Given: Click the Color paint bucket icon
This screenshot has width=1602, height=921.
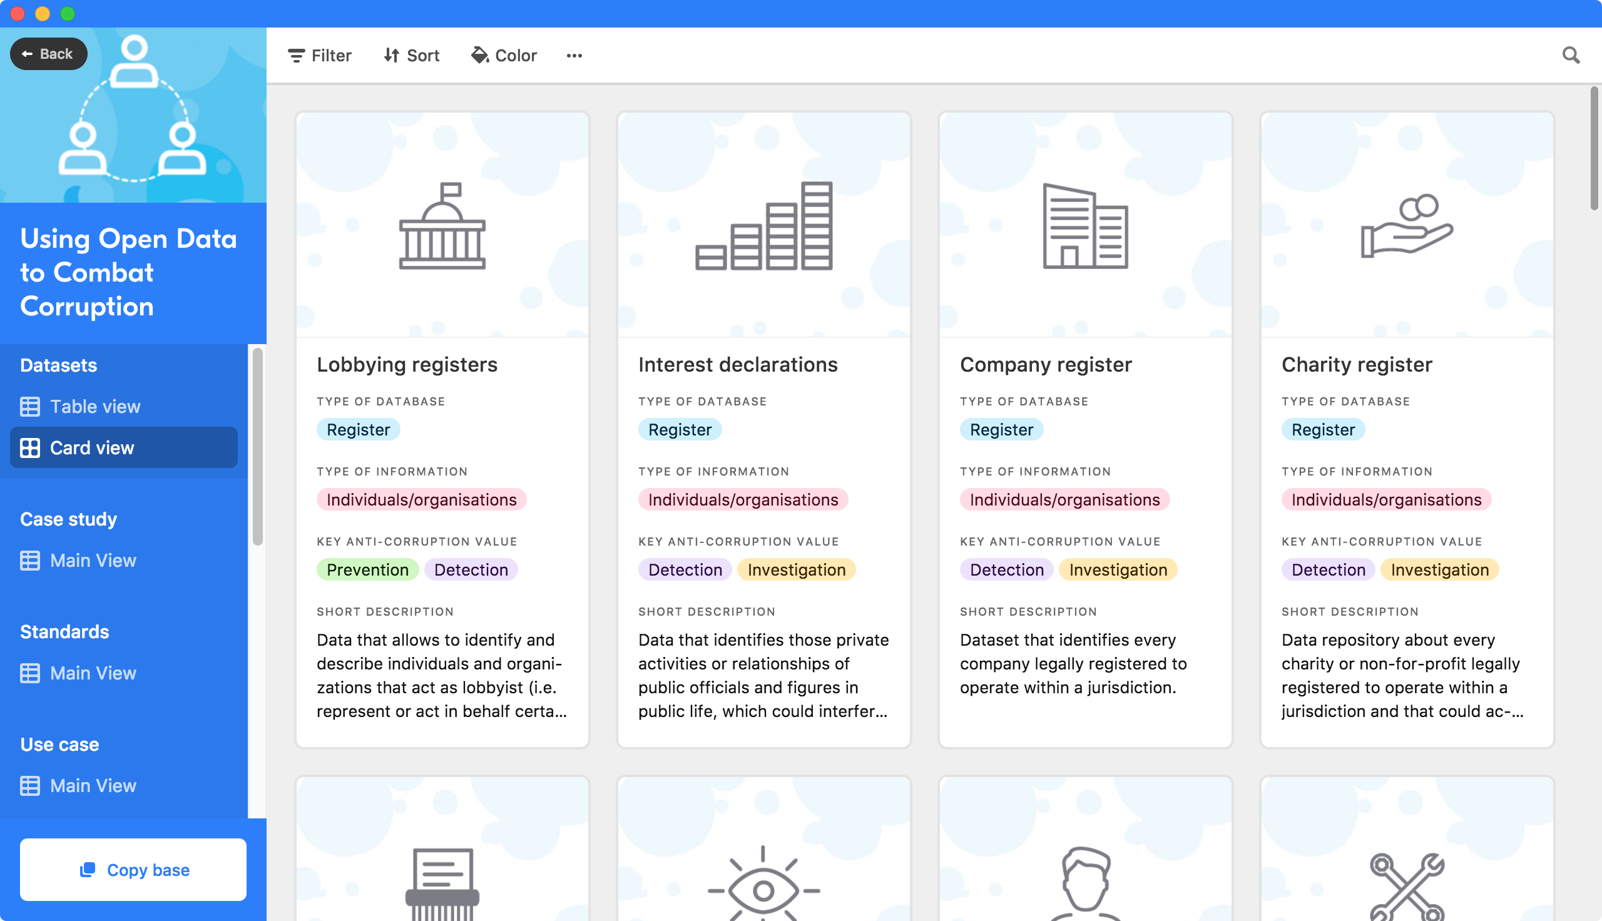Looking at the screenshot, I should pyautogui.click(x=480, y=56).
